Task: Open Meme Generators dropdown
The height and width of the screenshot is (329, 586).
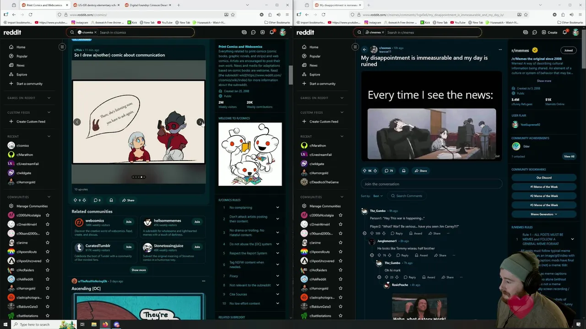Action: (544, 214)
